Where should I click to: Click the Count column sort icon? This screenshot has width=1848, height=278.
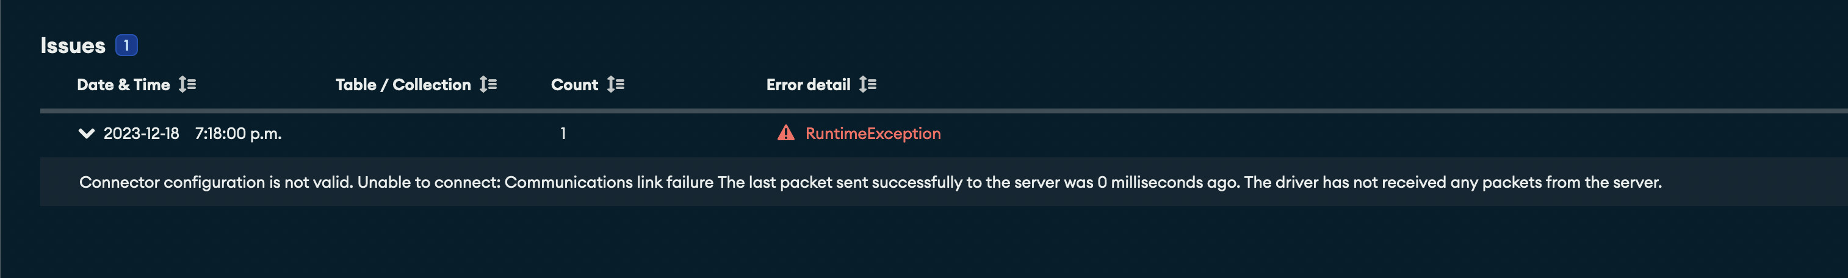click(616, 85)
